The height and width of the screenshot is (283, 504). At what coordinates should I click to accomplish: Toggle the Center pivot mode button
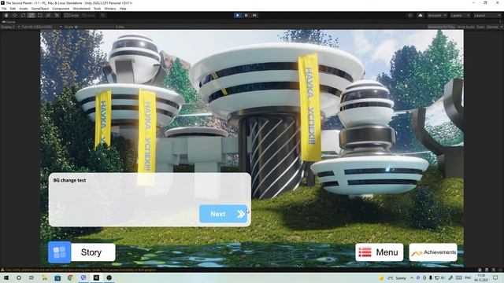pyautogui.click(x=72, y=15)
